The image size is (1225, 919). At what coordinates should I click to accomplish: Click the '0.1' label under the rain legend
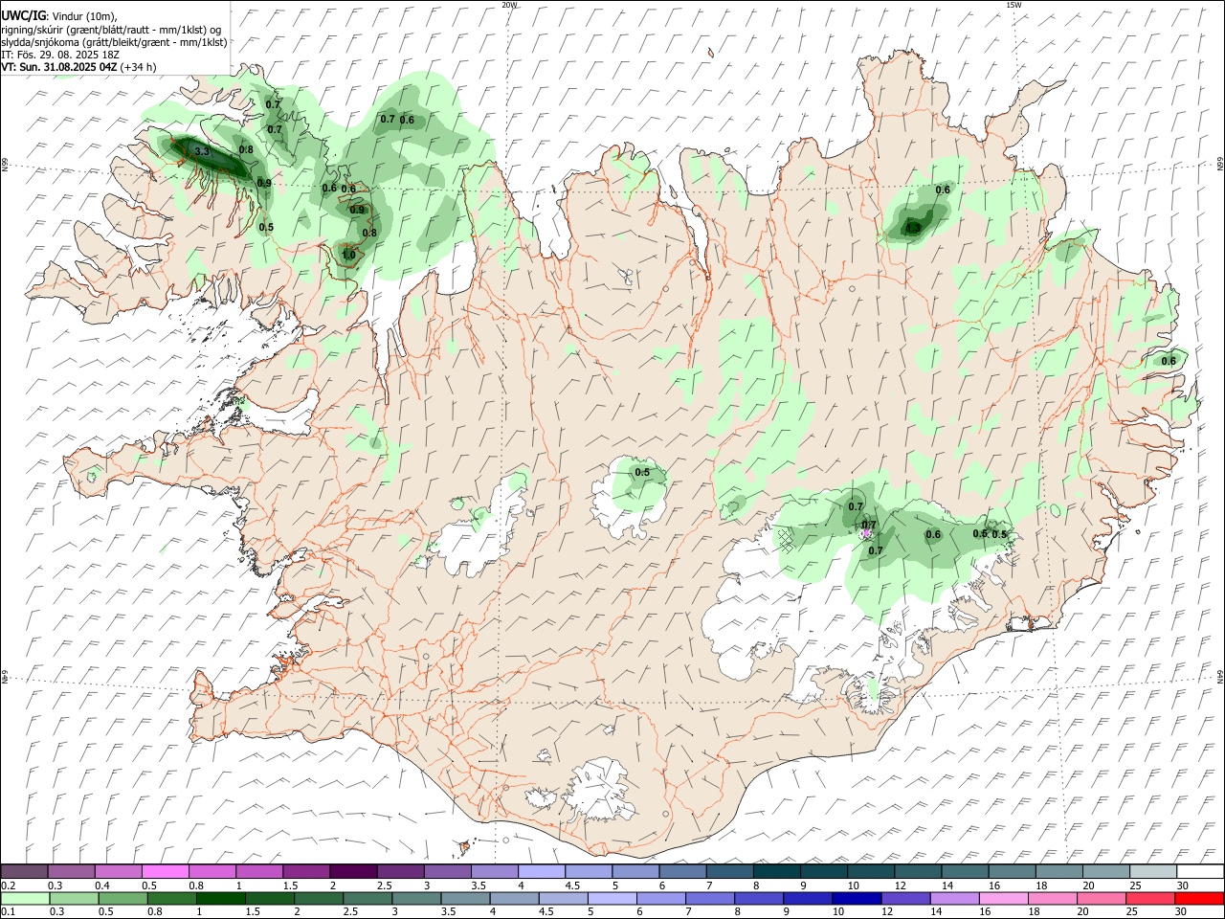pos(8,911)
